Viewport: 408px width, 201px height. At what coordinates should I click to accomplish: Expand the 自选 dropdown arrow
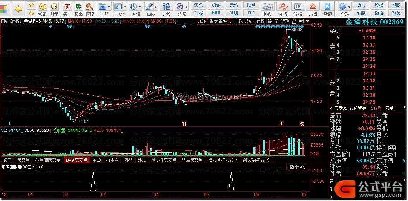coord(109,6)
